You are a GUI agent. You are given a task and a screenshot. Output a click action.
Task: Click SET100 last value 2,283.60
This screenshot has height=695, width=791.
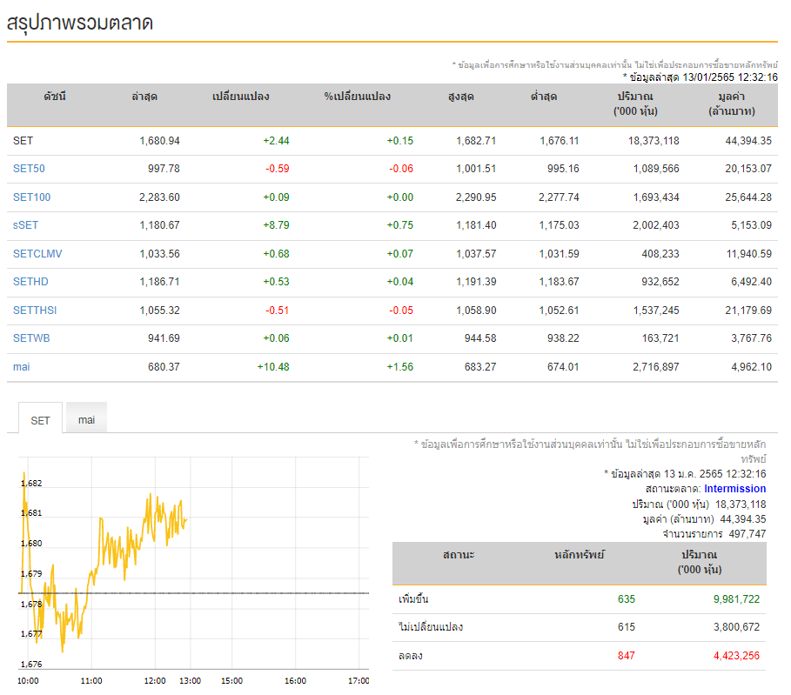tap(159, 197)
